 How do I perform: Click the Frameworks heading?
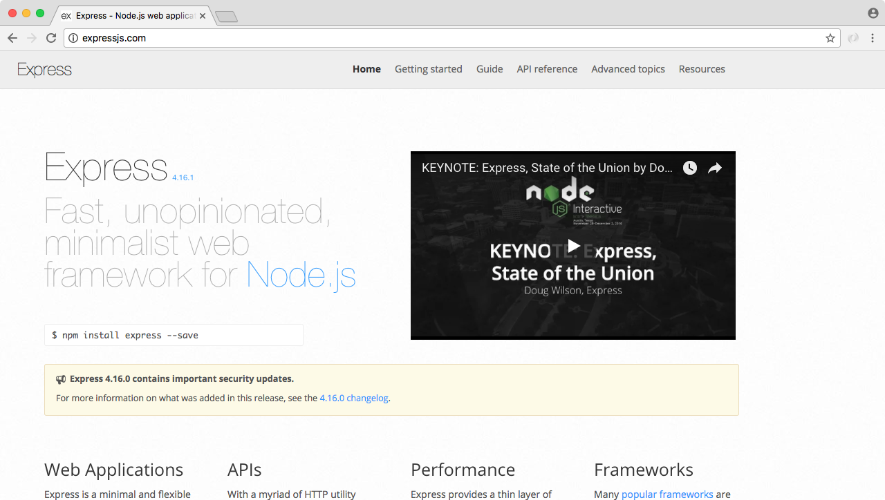coord(644,470)
